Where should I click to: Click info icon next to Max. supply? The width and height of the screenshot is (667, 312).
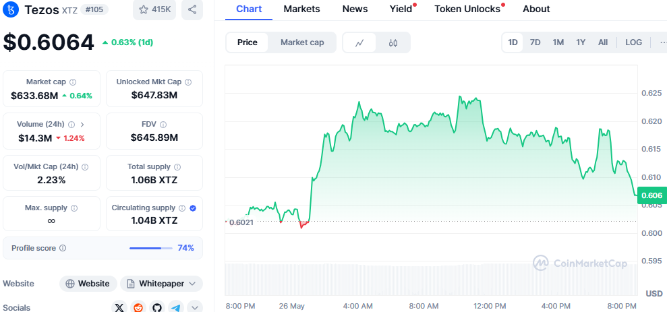pyautogui.click(x=74, y=208)
